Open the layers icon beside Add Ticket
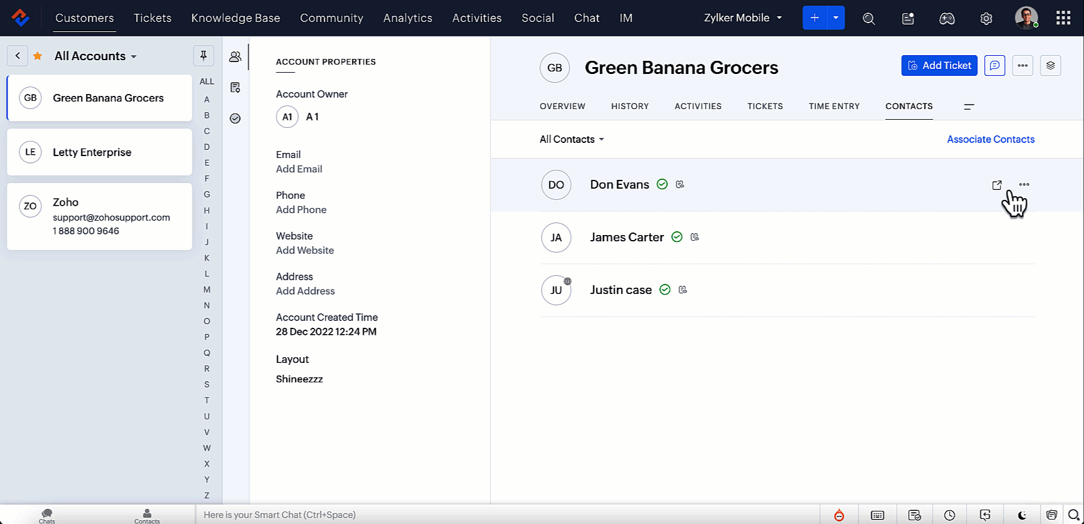This screenshot has width=1084, height=524. click(1050, 65)
